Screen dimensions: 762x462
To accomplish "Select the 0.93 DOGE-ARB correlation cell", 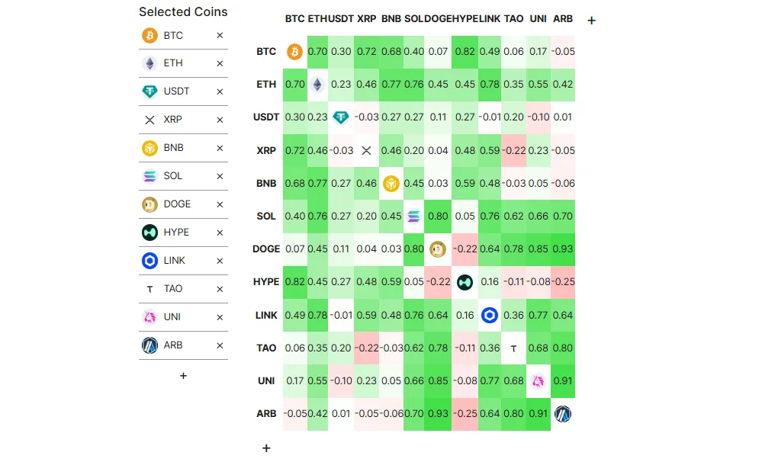I will point(562,249).
